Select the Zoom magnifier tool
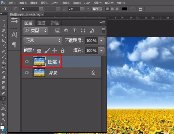174x134 pixels. pyautogui.click(x=3, y=119)
